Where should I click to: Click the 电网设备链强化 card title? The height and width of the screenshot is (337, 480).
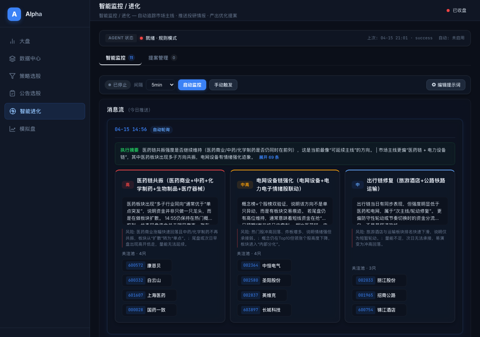292,185
